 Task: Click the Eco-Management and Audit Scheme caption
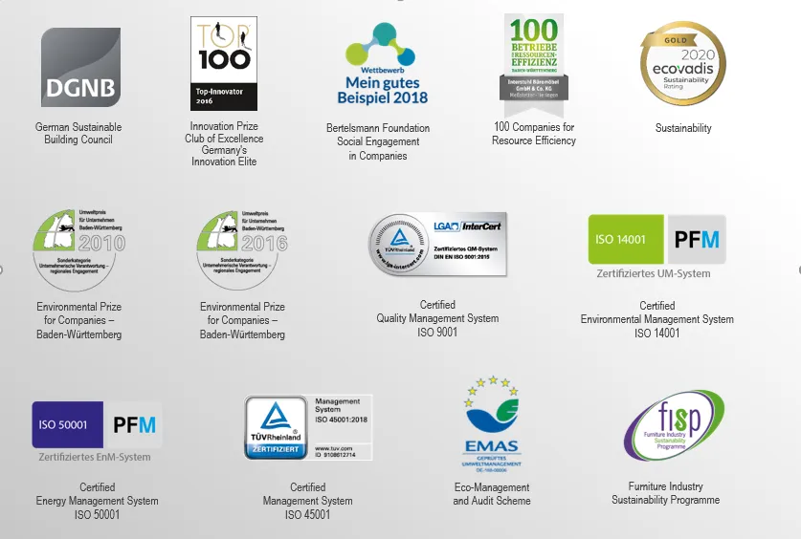492,494
